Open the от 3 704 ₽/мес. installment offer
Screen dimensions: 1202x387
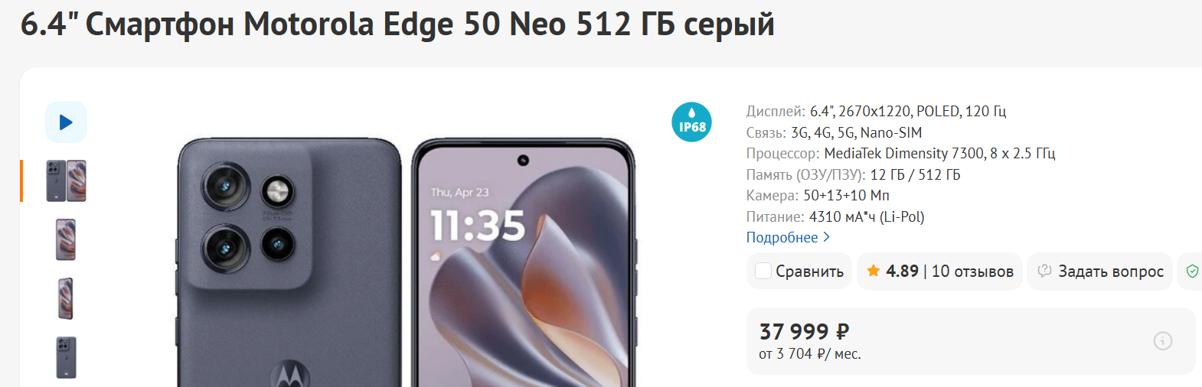[810, 354]
